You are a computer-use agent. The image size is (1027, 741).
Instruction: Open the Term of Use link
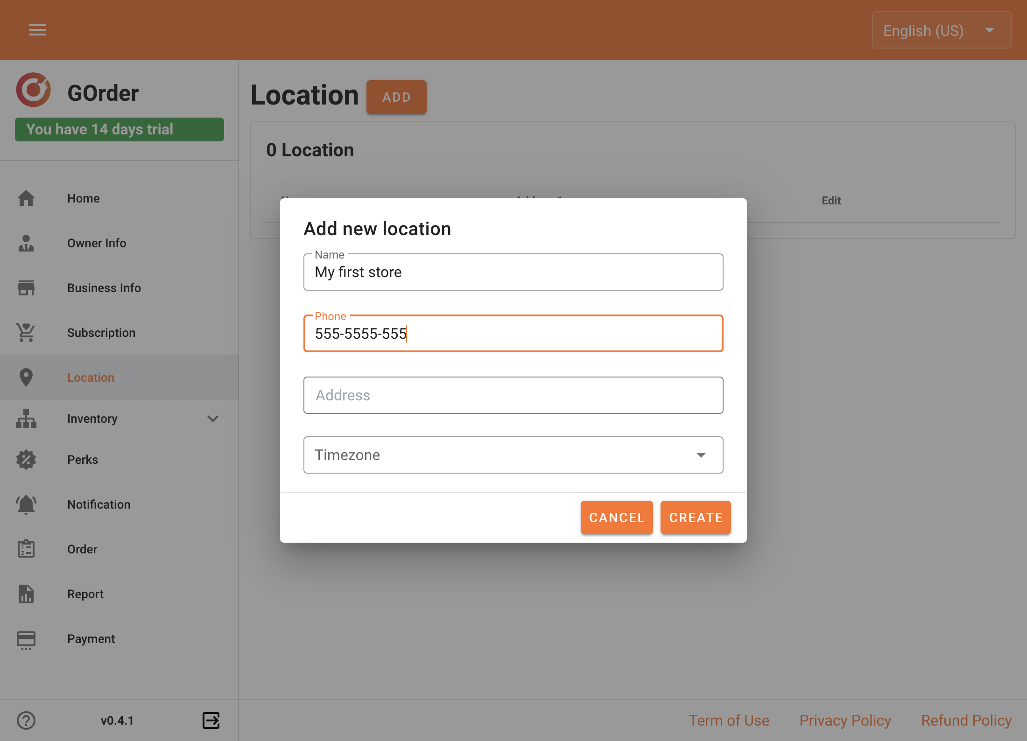pyautogui.click(x=729, y=720)
